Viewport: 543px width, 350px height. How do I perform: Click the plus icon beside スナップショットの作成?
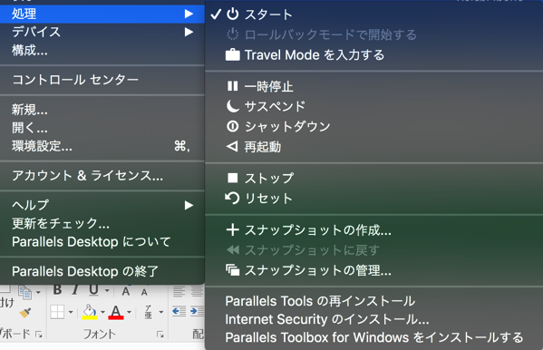point(232,229)
